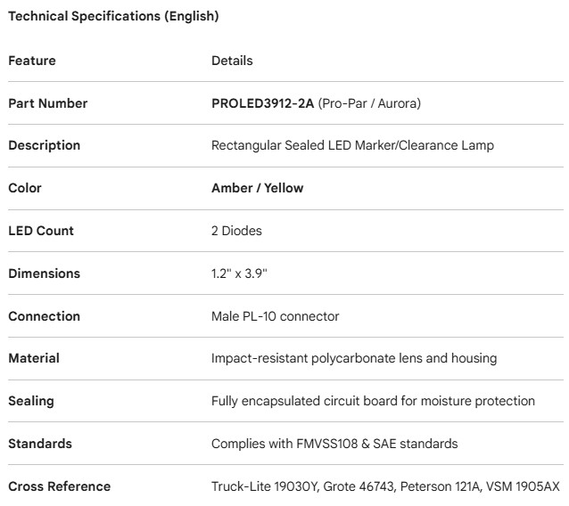Screen dimensions: 569x506
Task: Click the Feature column header
Action: point(32,61)
